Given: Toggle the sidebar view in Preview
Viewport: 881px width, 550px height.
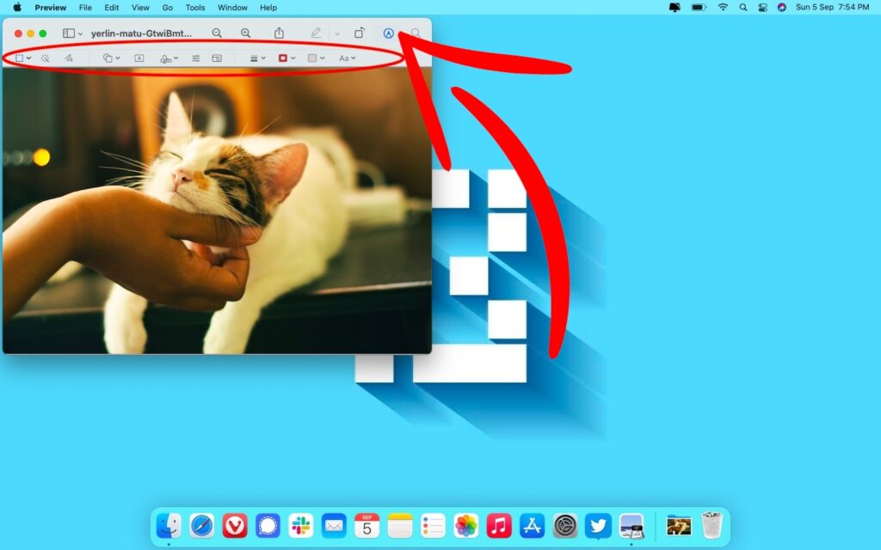Looking at the screenshot, I should 67,33.
